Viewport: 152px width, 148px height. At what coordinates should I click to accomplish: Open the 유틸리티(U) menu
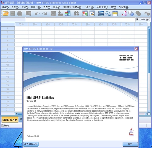[x=102, y=7]
